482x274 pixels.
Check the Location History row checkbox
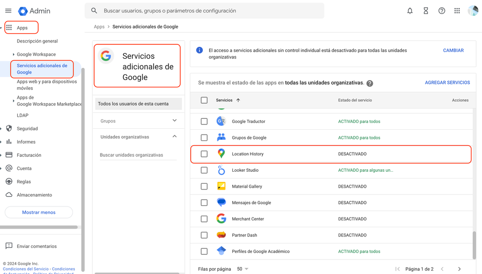click(204, 154)
